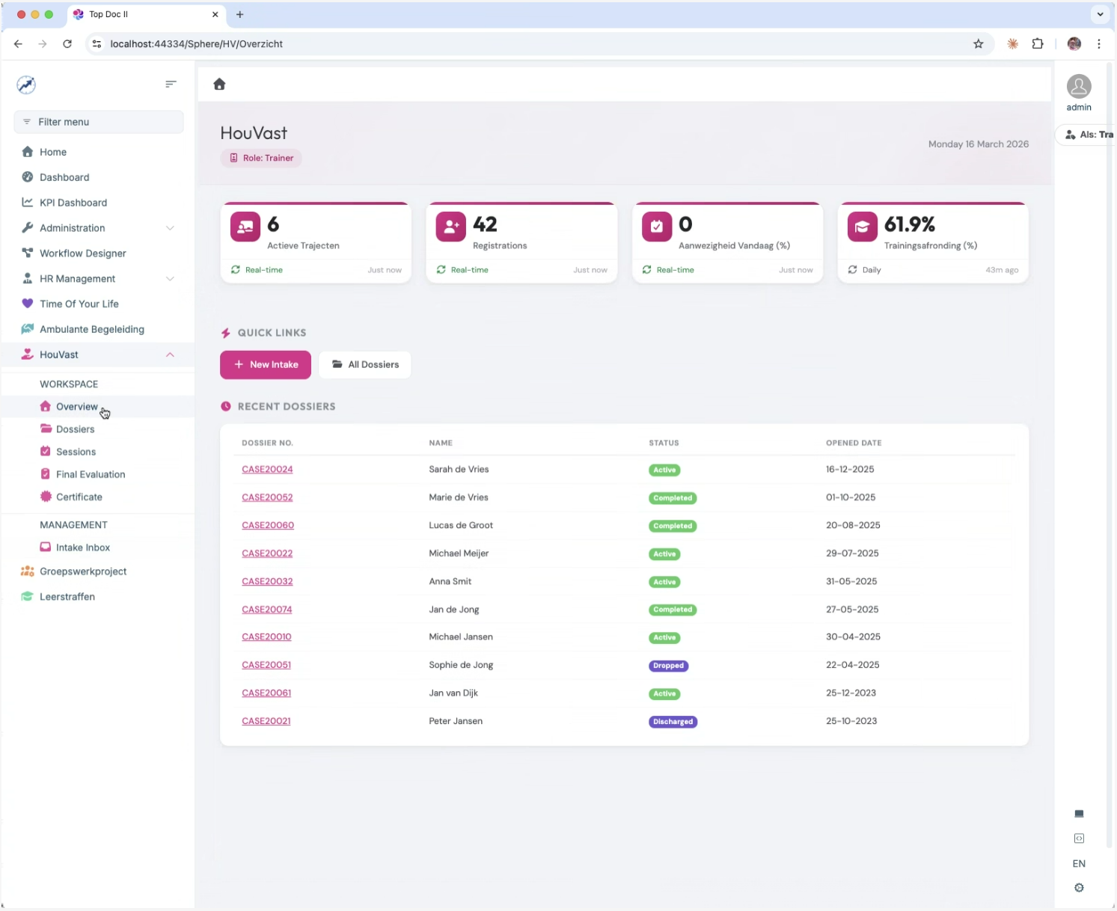Open browser extensions puzzle icon
Screen dimensions: 1117x911
pyautogui.click(x=1037, y=44)
